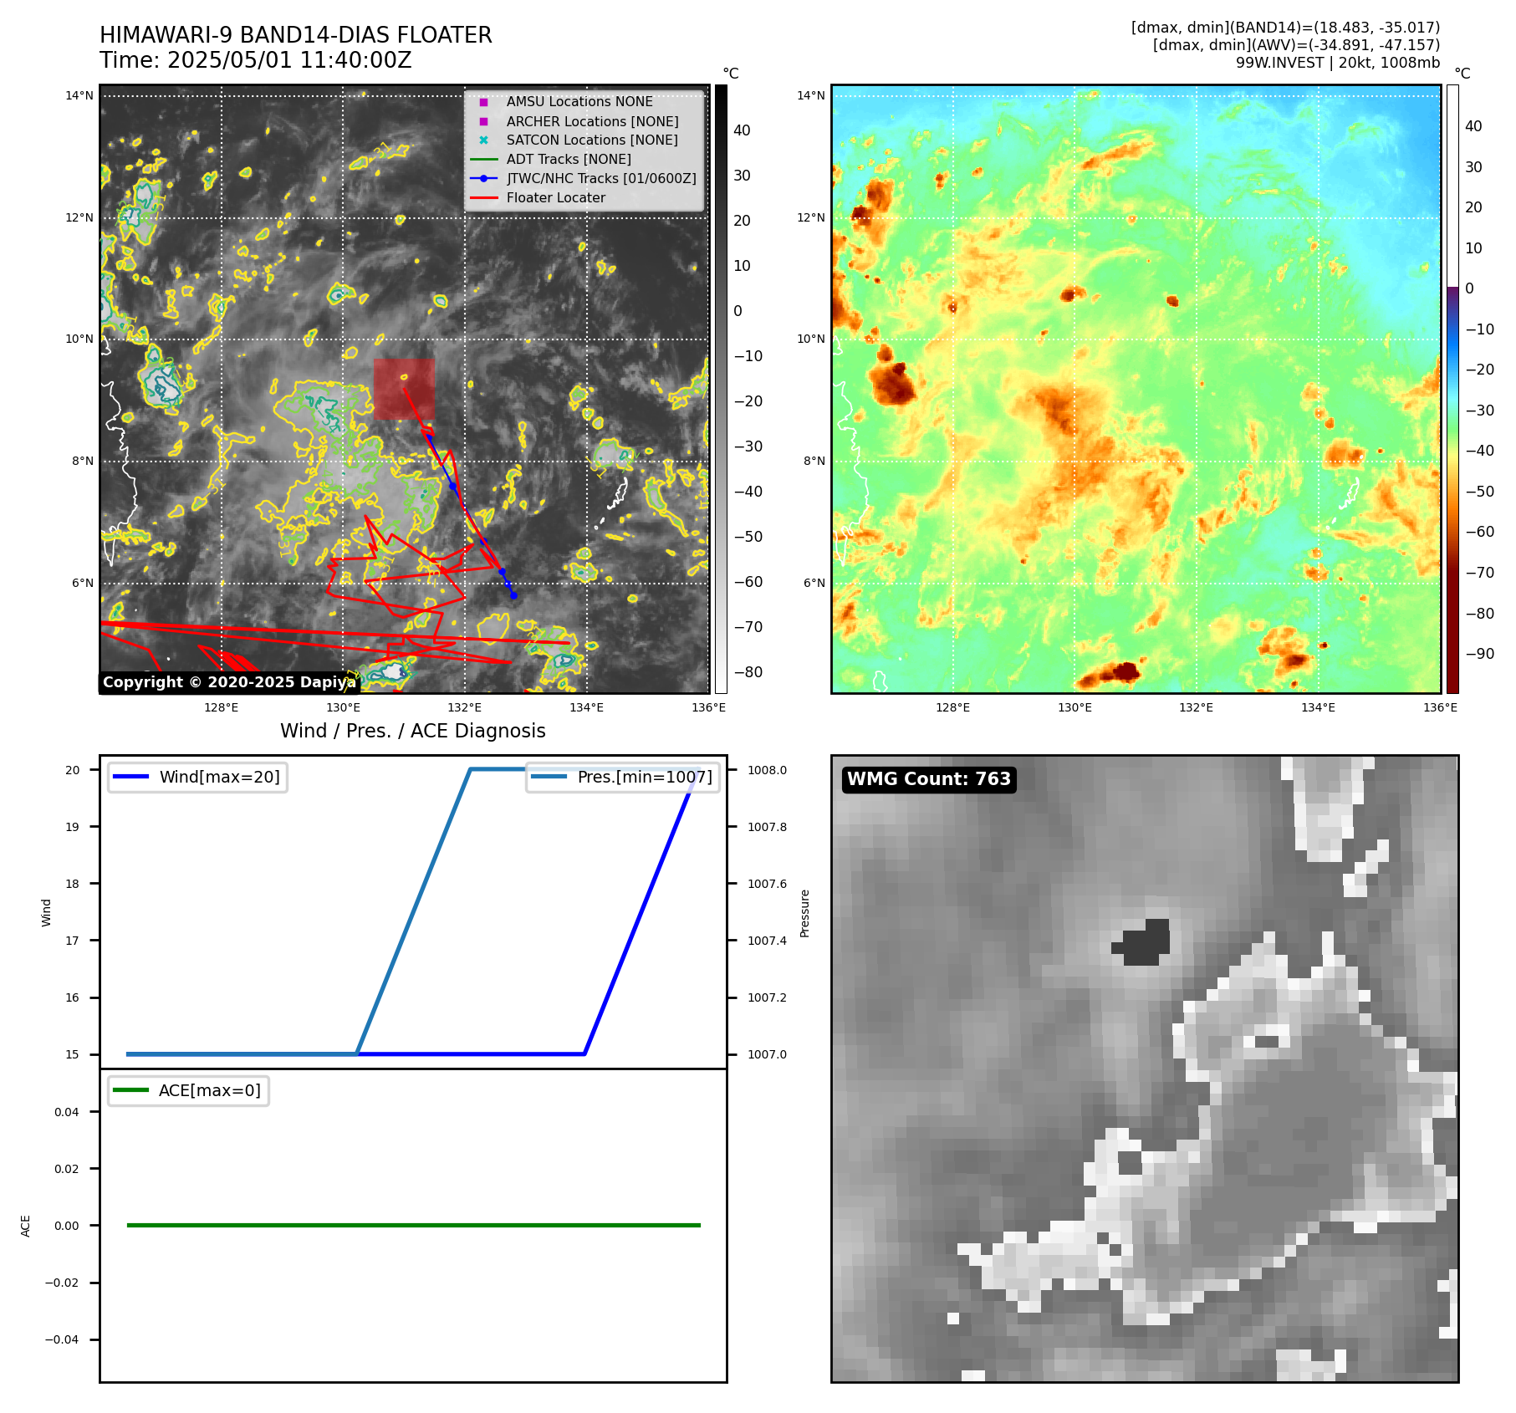Click the 1008.0 pressure axis tick
Viewport: 1516px width, 1413px height.
click(767, 770)
